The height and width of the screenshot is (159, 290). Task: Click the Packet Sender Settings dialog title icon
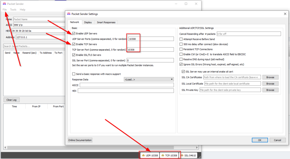tap(69, 14)
